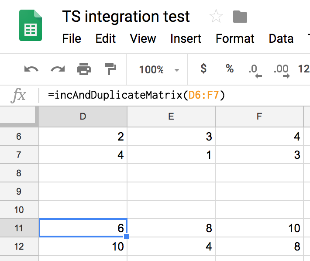Open the move to folder icon
Screen dimensions: 310x261
[x=240, y=17]
